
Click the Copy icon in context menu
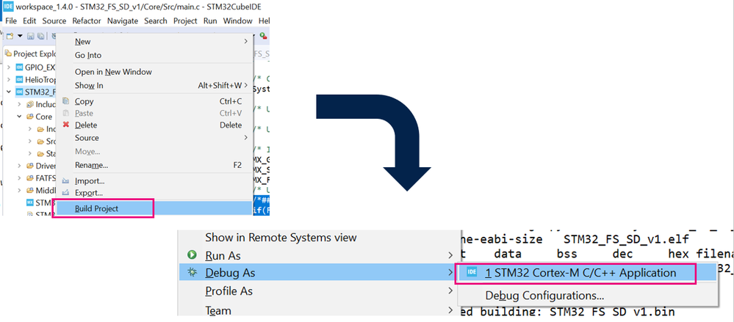coord(65,101)
